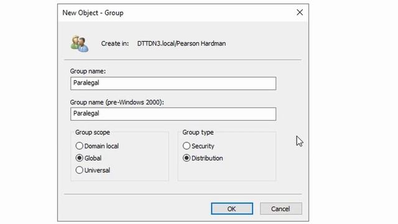
Task: Click the 'Group name (pre-Windows 2000):' label
Action: (x=117, y=102)
